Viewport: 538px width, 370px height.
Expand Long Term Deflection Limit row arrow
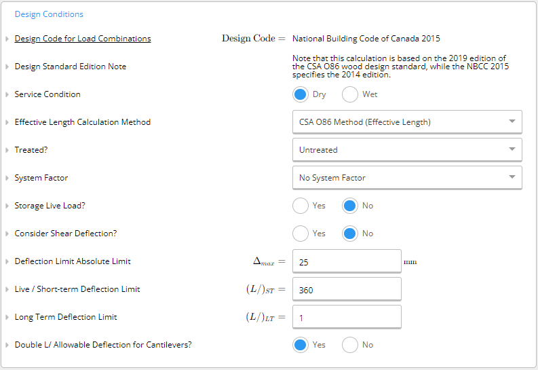pyautogui.click(x=7, y=317)
